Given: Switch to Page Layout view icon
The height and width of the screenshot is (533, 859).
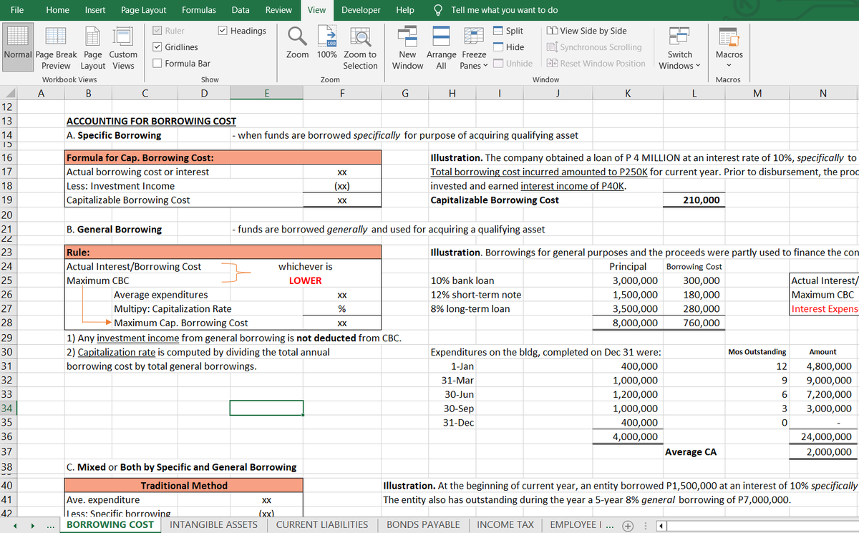Looking at the screenshot, I should click(x=93, y=47).
